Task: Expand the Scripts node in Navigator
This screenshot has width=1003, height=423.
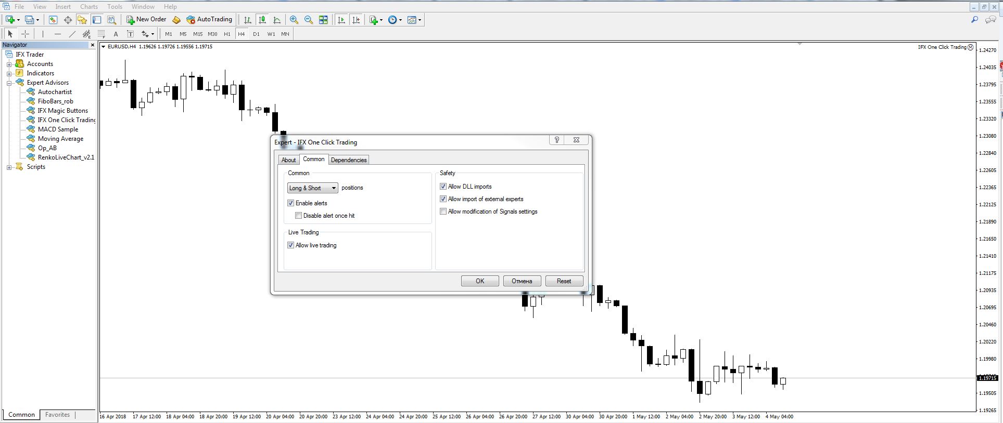Action: [9, 167]
